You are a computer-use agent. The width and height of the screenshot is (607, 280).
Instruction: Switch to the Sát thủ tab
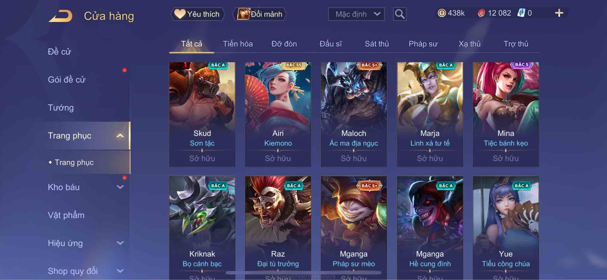click(x=377, y=44)
